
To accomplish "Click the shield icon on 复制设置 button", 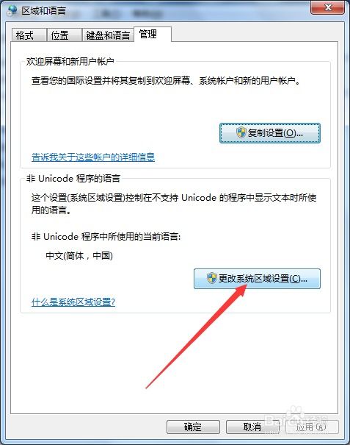I will point(241,132).
